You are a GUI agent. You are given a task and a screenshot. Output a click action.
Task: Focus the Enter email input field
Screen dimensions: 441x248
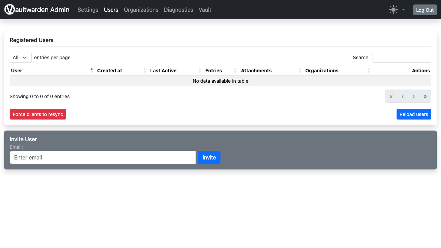[103, 157]
